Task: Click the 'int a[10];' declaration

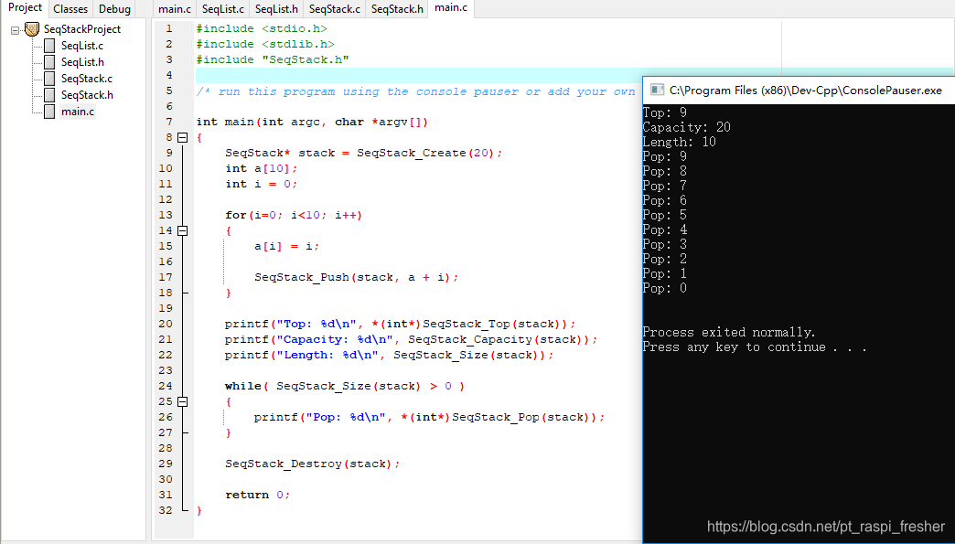Action: [262, 168]
